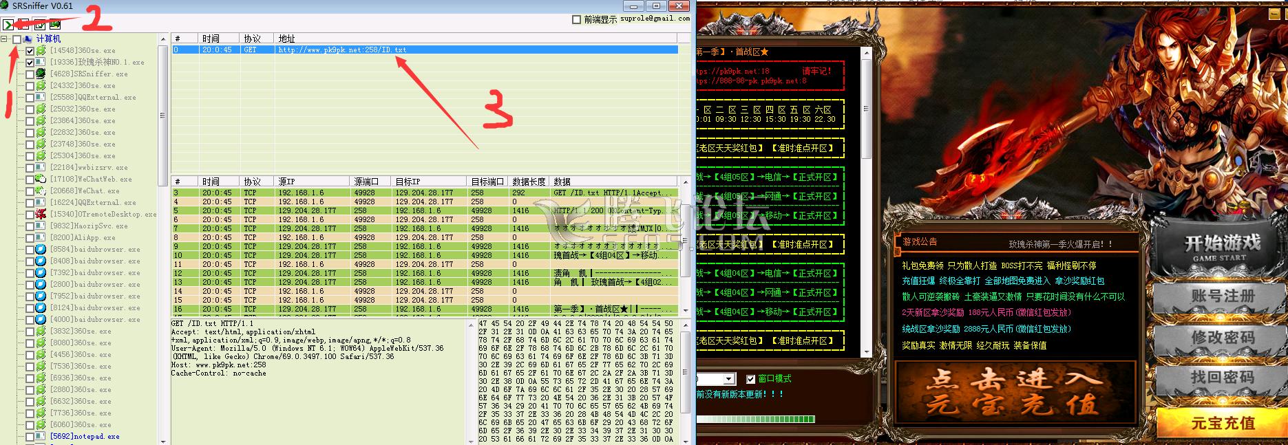This screenshot has height=445, width=1288.
Task: Click the [7536]360se.exe label
Action: (x=80, y=367)
